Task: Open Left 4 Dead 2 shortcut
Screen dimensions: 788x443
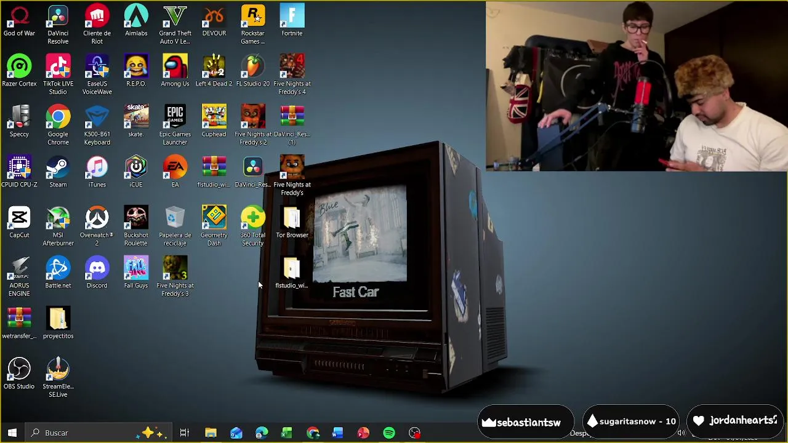Action: (x=214, y=71)
